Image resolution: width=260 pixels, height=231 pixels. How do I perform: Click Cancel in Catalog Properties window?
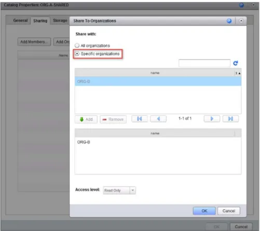(241, 227)
